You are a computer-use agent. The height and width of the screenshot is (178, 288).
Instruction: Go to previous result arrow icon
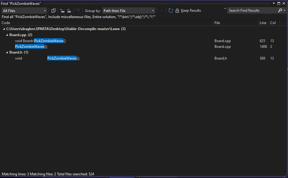point(62,11)
